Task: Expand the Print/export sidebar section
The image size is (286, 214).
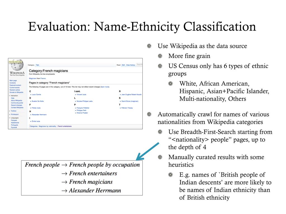Action: pyautogui.click(x=14, y=114)
